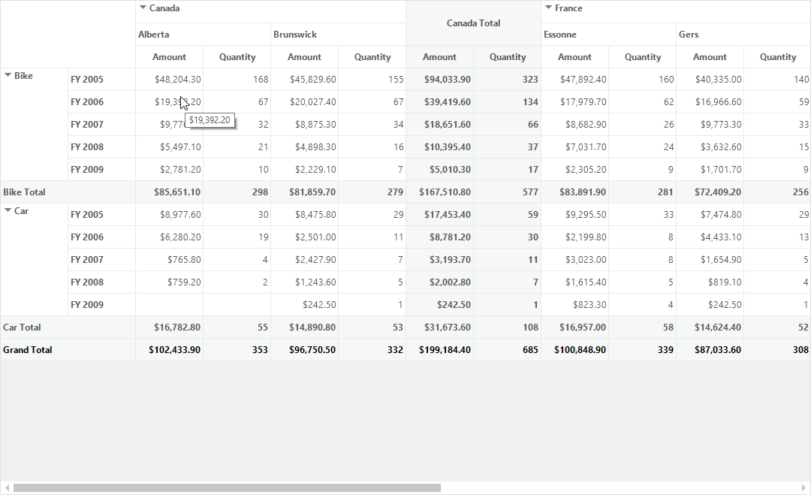Select Grand Total Essonne amount $100,848.90
The width and height of the screenshot is (811, 495).
point(574,350)
